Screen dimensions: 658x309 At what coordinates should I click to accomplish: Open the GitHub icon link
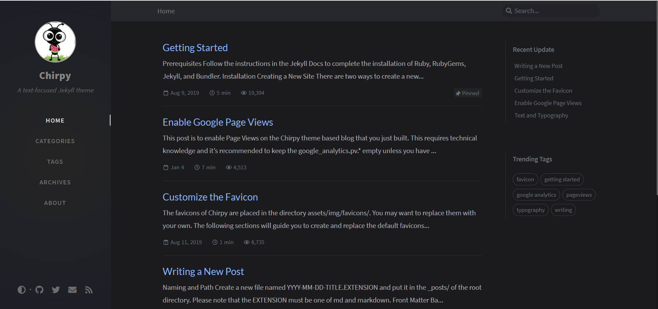40,290
